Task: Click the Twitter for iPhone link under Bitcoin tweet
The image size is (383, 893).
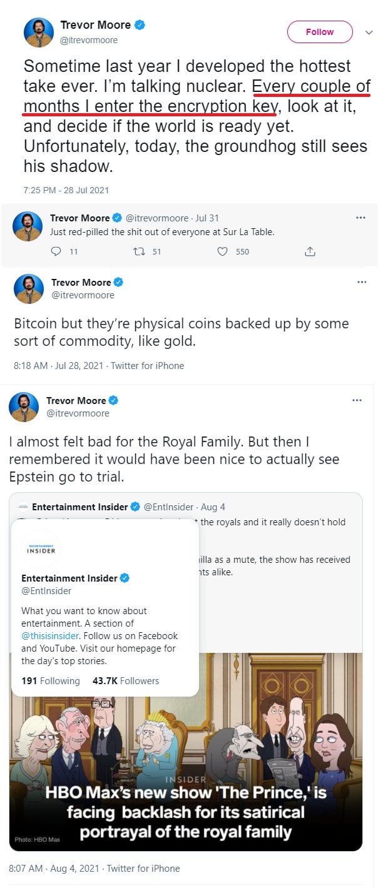Action: (x=147, y=366)
